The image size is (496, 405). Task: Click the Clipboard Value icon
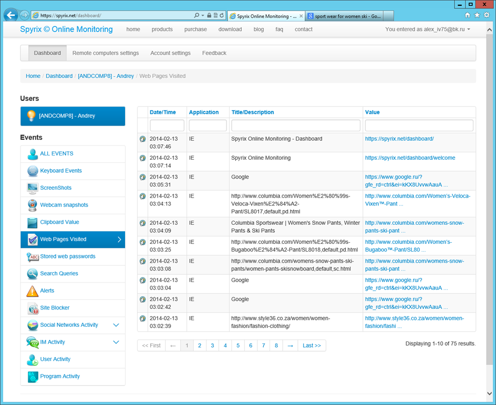pyautogui.click(x=33, y=222)
